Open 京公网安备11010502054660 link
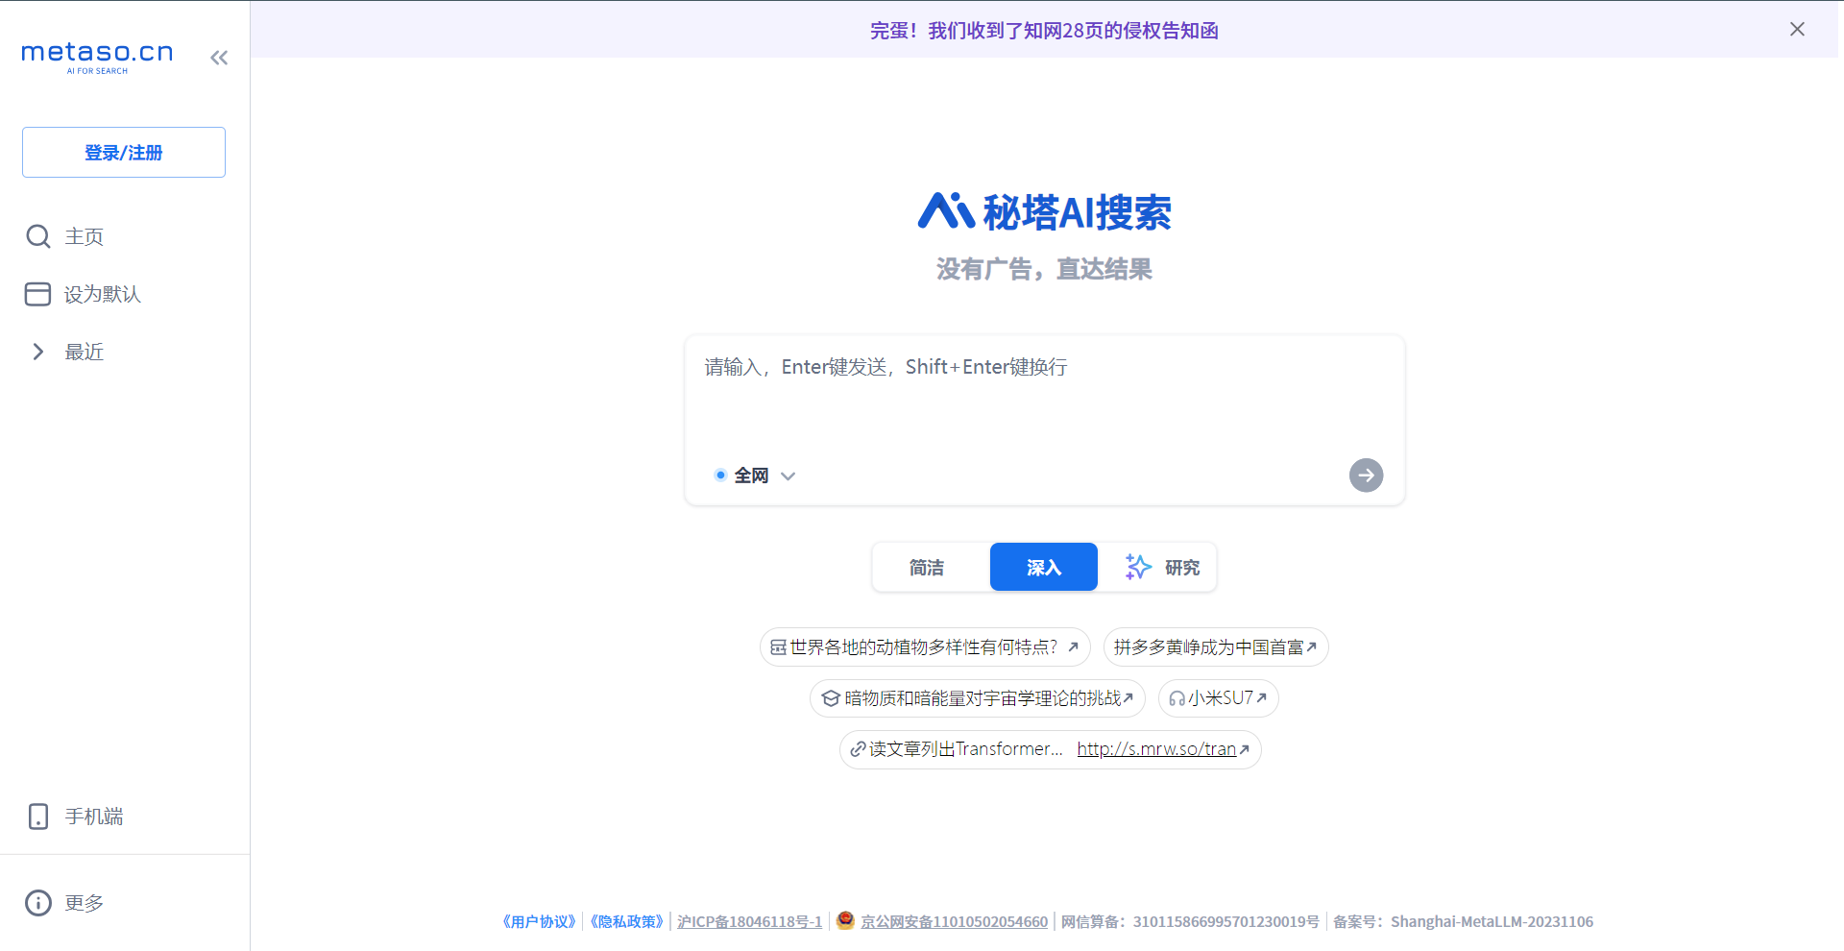Screen dimensions: 1844x951 tap(954, 921)
